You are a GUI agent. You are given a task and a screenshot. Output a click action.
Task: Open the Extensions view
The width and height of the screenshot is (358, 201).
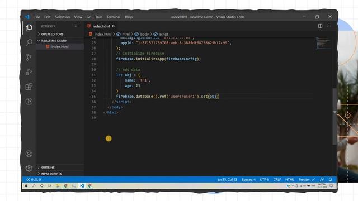point(29,87)
